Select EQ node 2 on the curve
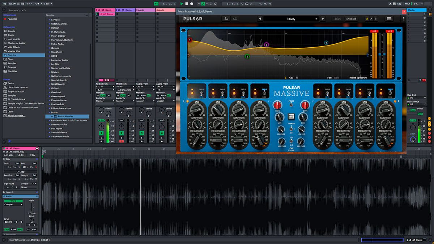This screenshot has height=244, width=434. tap(247, 56)
